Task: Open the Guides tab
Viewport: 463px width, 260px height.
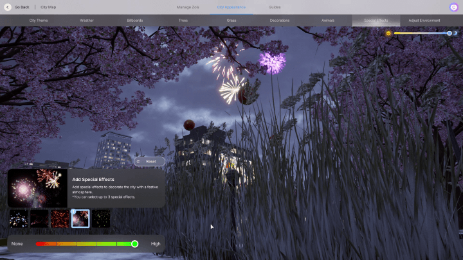Action: coord(275,6)
